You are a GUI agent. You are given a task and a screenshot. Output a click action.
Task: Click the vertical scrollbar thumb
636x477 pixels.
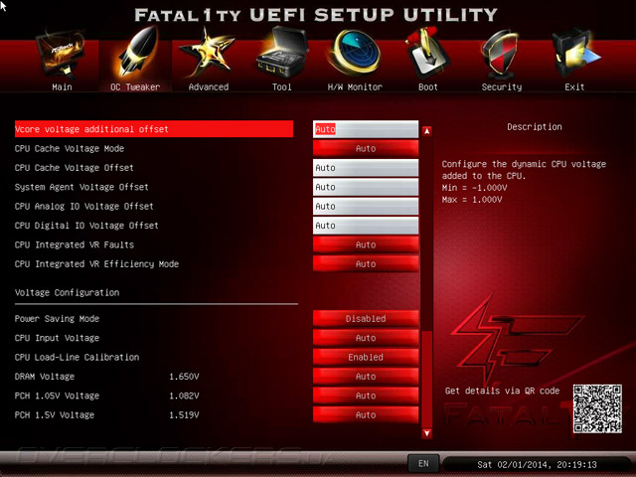click(426, 379)
